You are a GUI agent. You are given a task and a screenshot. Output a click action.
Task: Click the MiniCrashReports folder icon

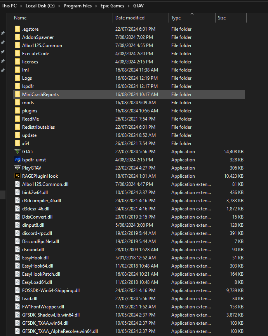coord(17,94)
